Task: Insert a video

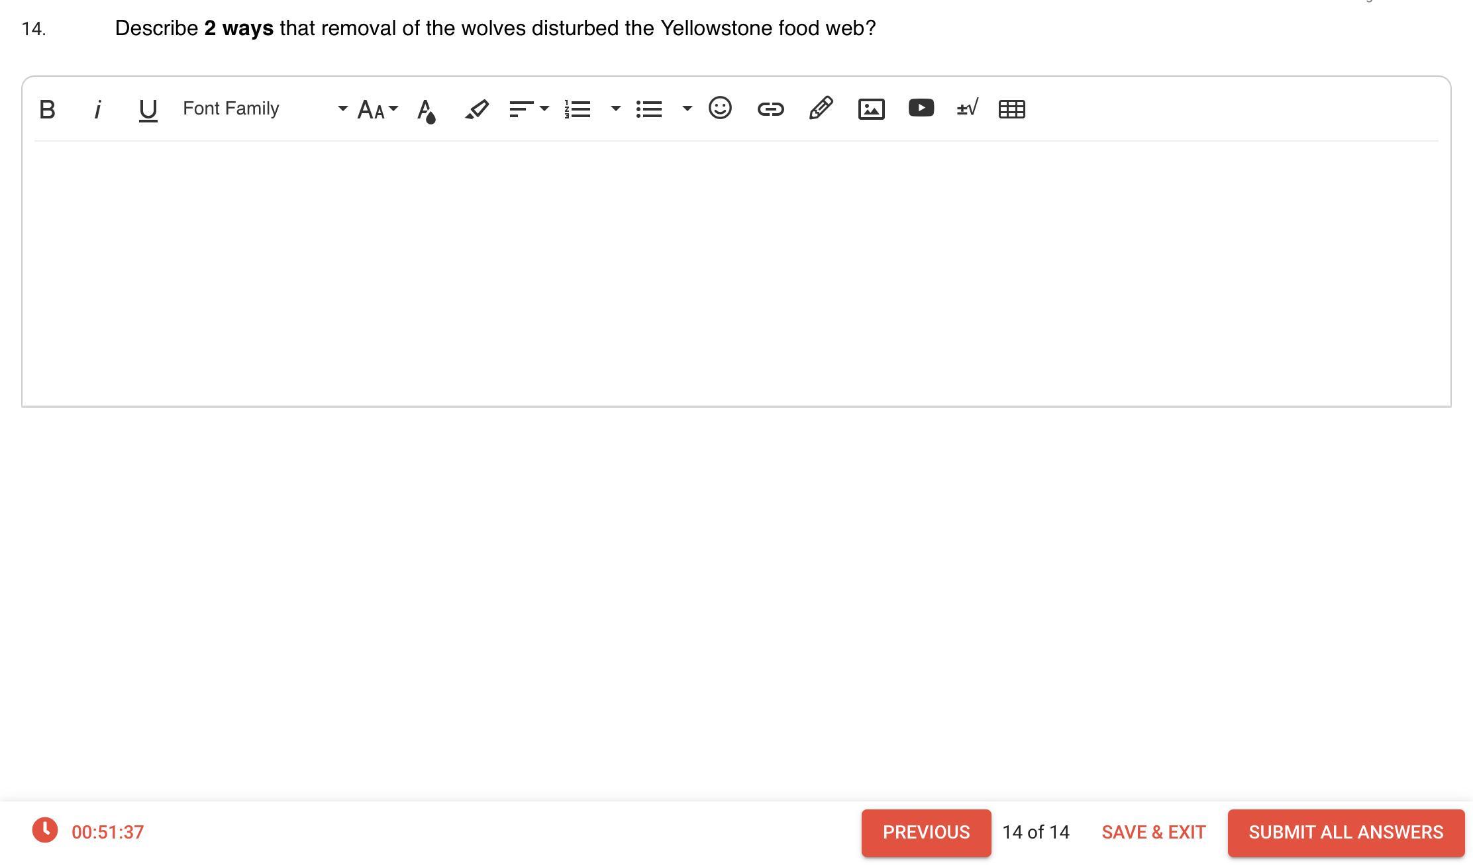Action: coord(921,108)
